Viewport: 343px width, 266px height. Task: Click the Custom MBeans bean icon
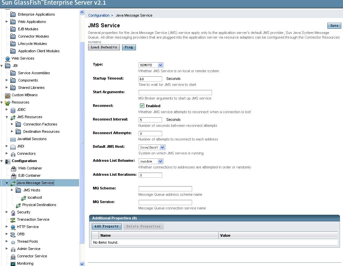coord(8,96)
